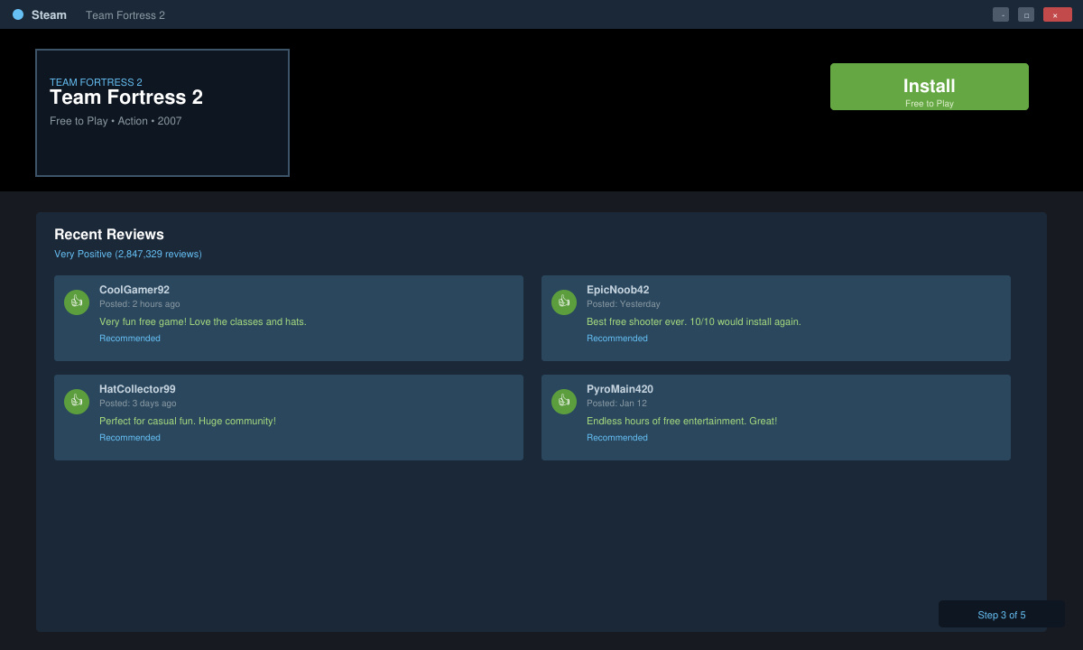Click the Recent Reviews heading
This screenshot has width=1083, height=650.
click(x=109, y=235)
